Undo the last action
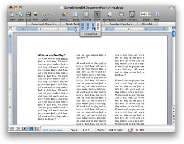 click(44, 14)
